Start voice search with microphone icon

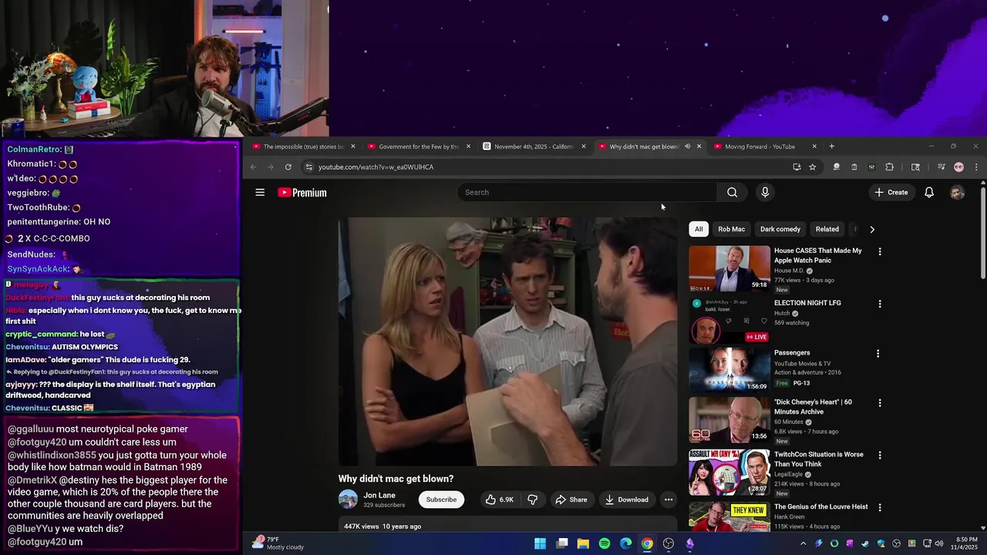pyautogui.click(x=765, y=193)
